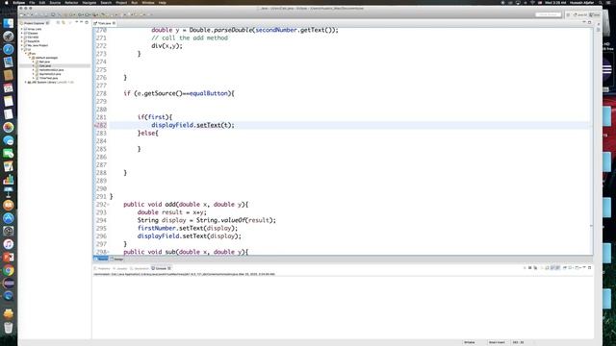Screen dimensions: 616x346
Task: Click the 'Writable' status bar entry
Action: 470,342
